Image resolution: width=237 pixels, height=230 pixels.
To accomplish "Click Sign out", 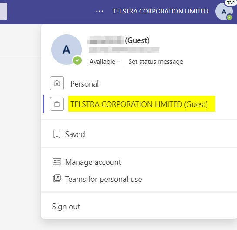I will (66, 207).
